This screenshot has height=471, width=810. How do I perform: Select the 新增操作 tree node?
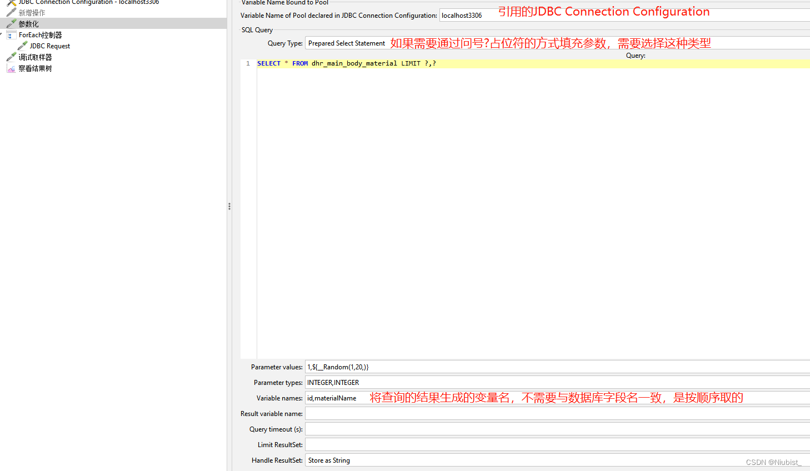(x=32, y=12)
